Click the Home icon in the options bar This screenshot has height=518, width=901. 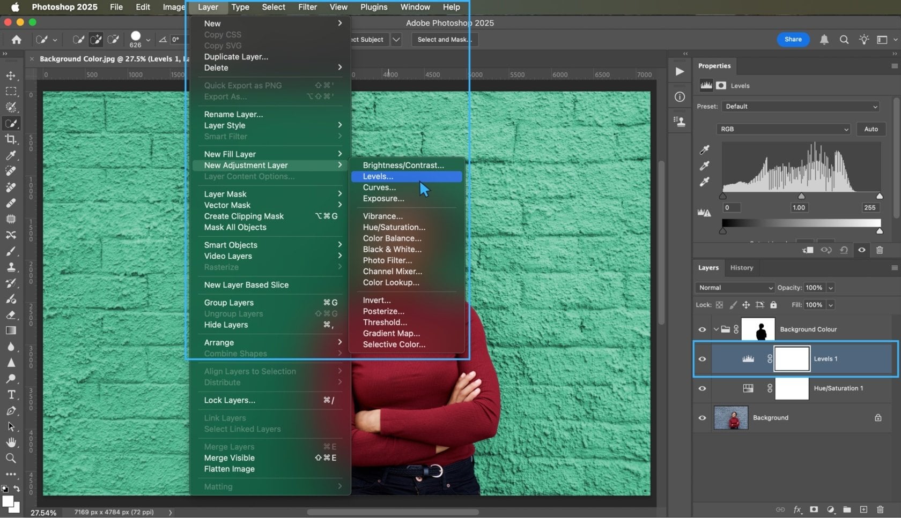pyautogui.click(x=16, y=40)
